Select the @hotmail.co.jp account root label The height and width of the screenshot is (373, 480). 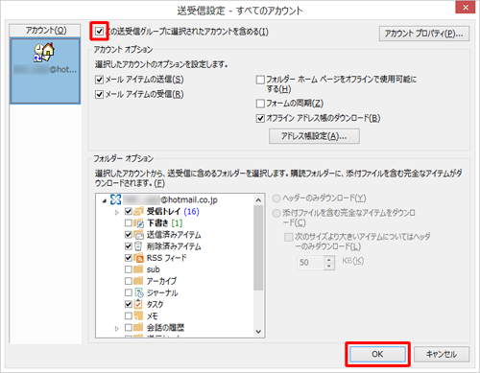[x=170, y=199]
